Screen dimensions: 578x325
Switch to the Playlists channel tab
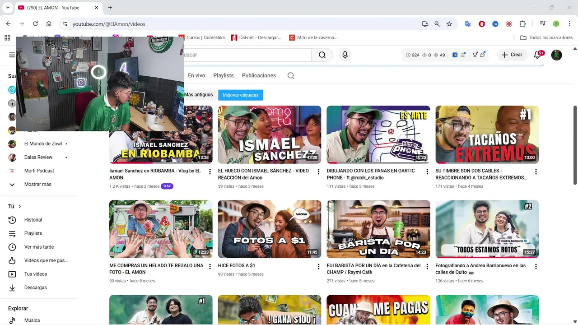(224, 75)
